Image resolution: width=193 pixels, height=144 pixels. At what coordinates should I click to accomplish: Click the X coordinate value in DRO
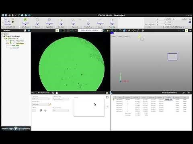pos(168,19)
